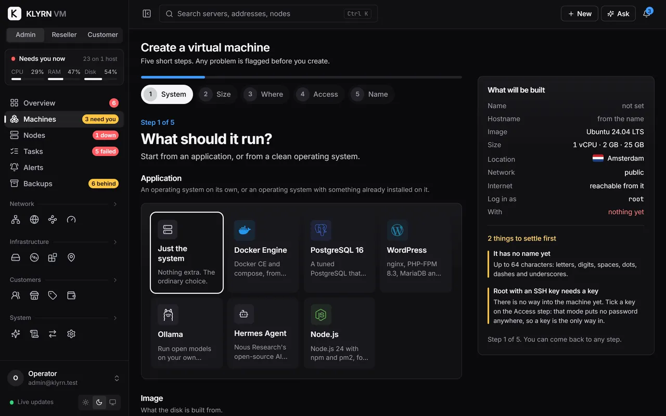This screenshot has width=666, height=416.
Task: Switch to the Reseller role view
Action: [64, 35]
